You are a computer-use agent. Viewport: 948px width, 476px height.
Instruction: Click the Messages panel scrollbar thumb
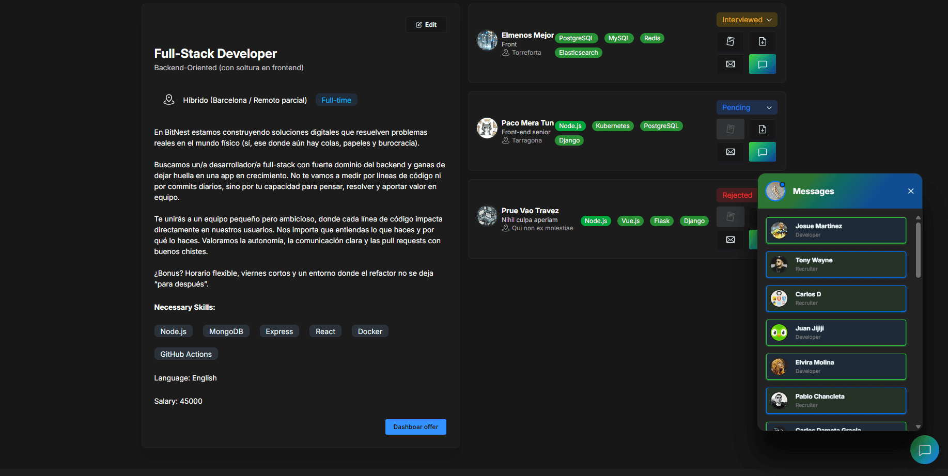pyautogui.click(x=918, y=250)
